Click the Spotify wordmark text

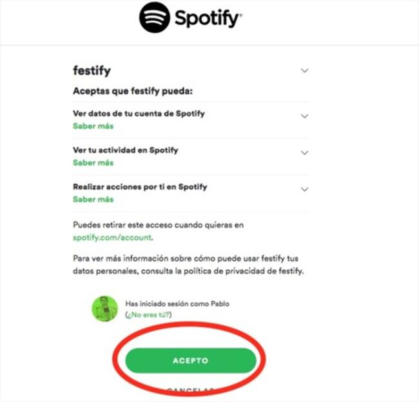tap(208, 19)
